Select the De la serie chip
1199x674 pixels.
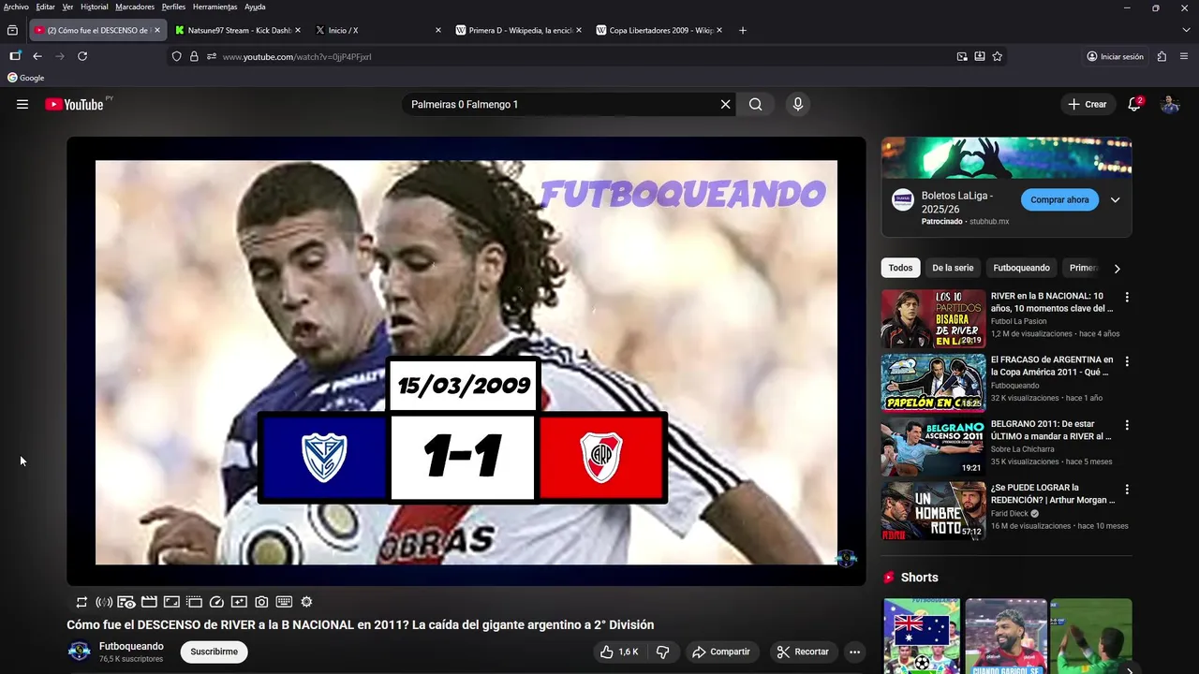[953, 268]
